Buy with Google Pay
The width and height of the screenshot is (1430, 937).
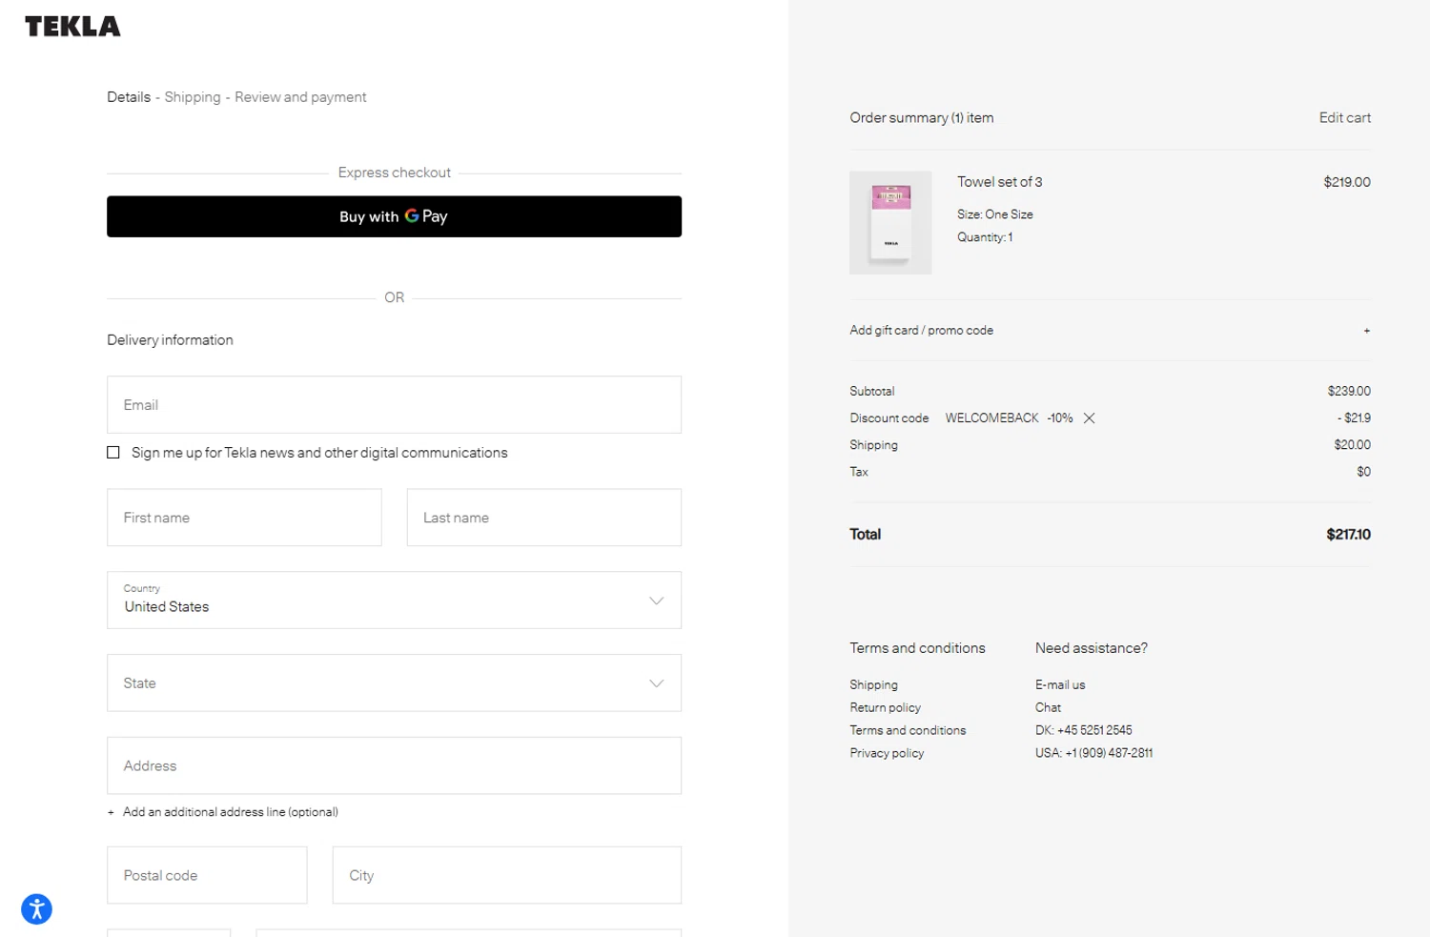[394, 216]
